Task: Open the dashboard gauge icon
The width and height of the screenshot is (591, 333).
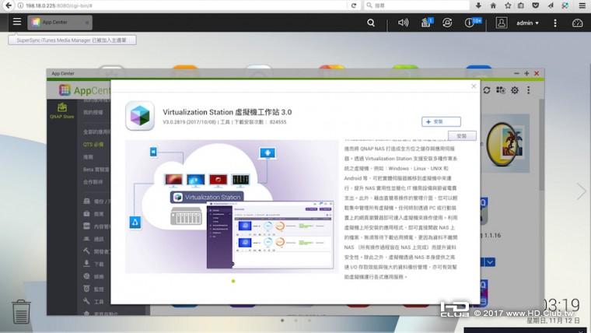Action: [578, 23]
